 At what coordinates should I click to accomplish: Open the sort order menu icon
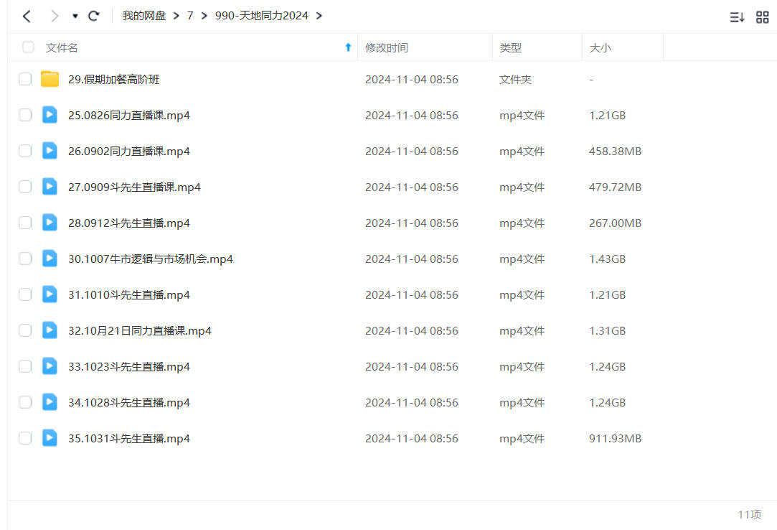click(x=737, y=17)
